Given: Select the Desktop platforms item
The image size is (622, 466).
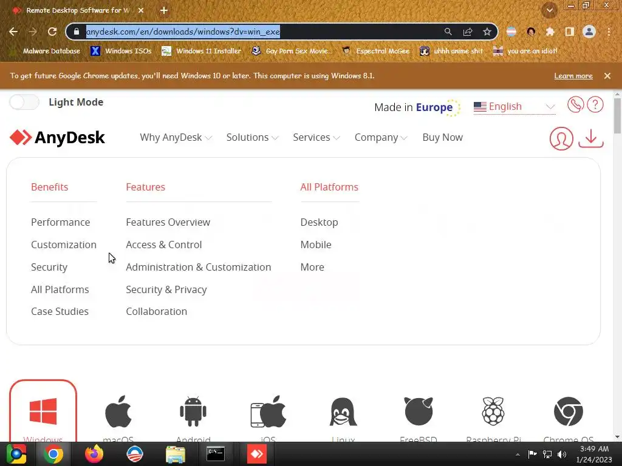Looking at the screenshot, I should pos(319,222).
